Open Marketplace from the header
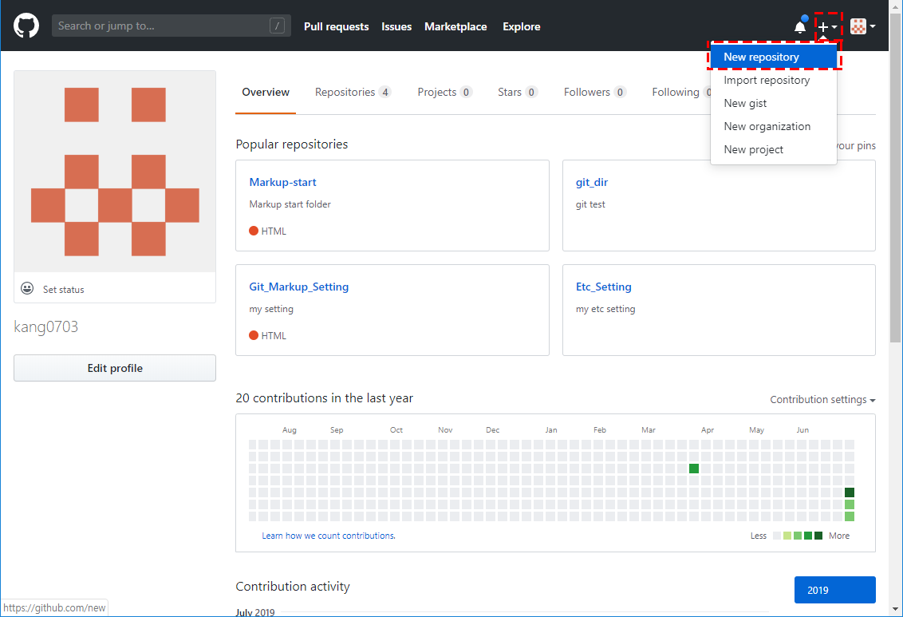The image size is (903, 617). point(455,26)
